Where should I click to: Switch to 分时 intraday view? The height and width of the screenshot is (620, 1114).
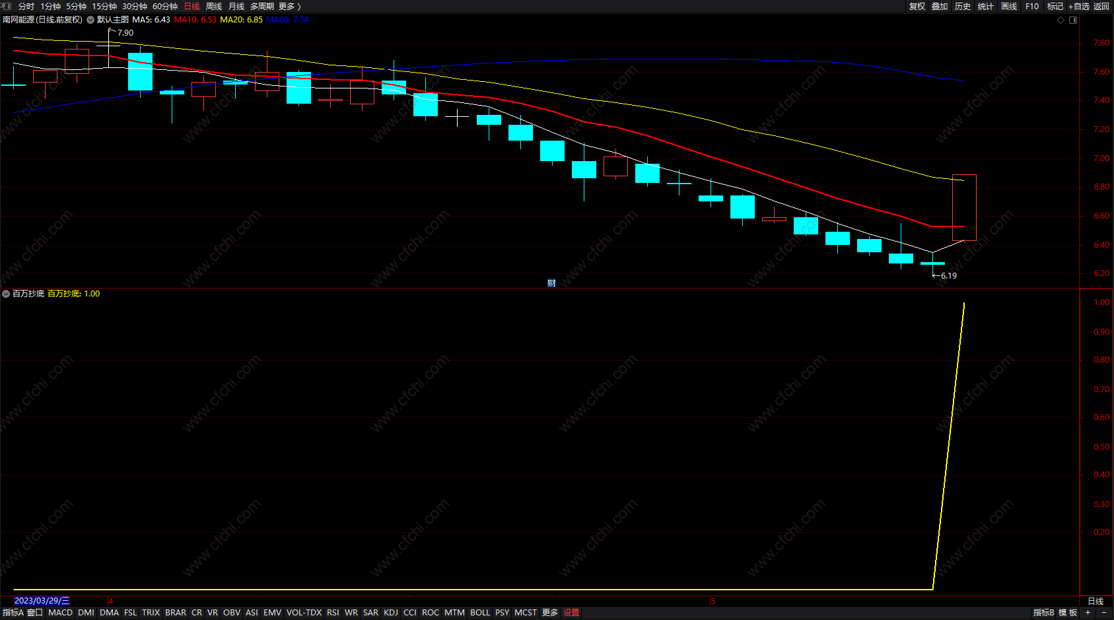[26, 7]
